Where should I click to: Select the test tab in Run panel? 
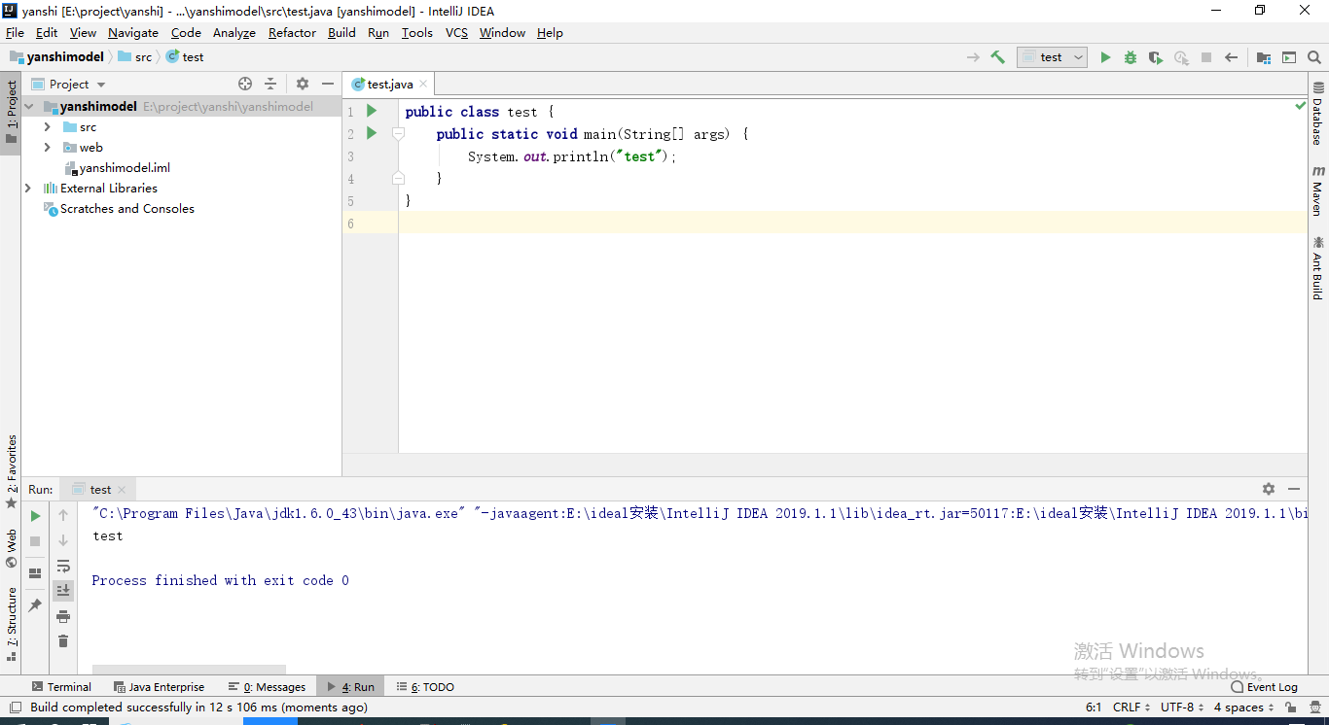pyautogui.click(x=100, y=489)
